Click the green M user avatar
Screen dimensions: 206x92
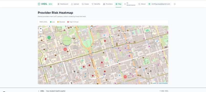click(x=149, y=4)
